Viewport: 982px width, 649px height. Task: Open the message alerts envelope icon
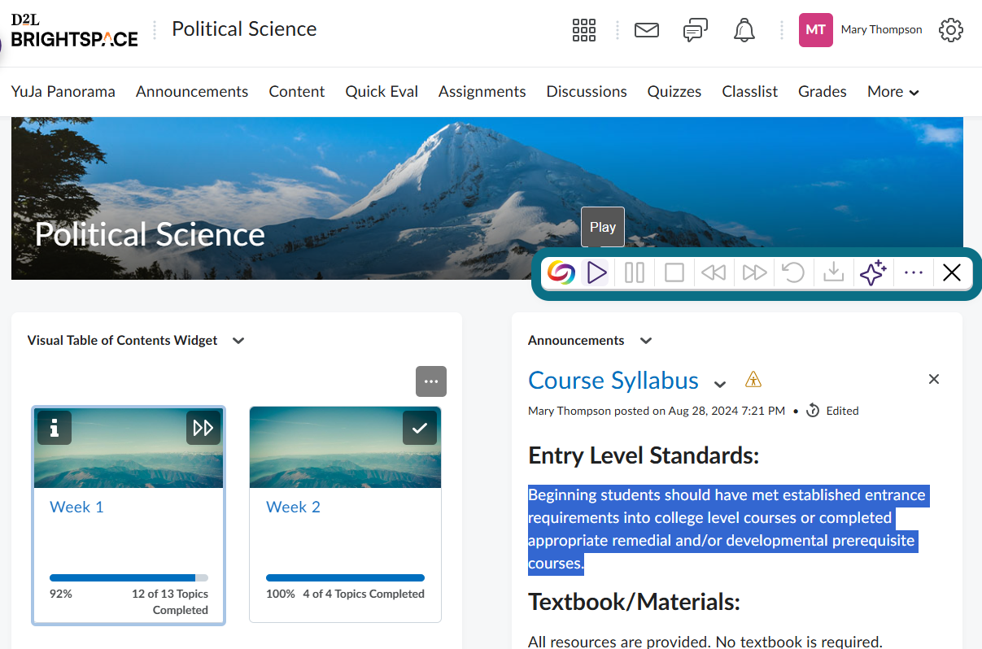point(647,30)
